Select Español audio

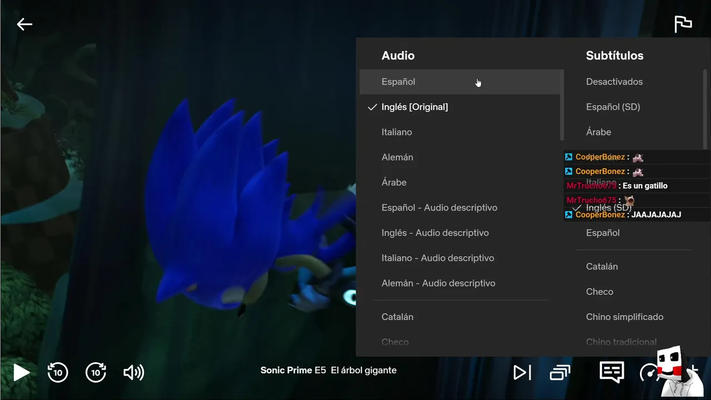(x=461, y=82)
